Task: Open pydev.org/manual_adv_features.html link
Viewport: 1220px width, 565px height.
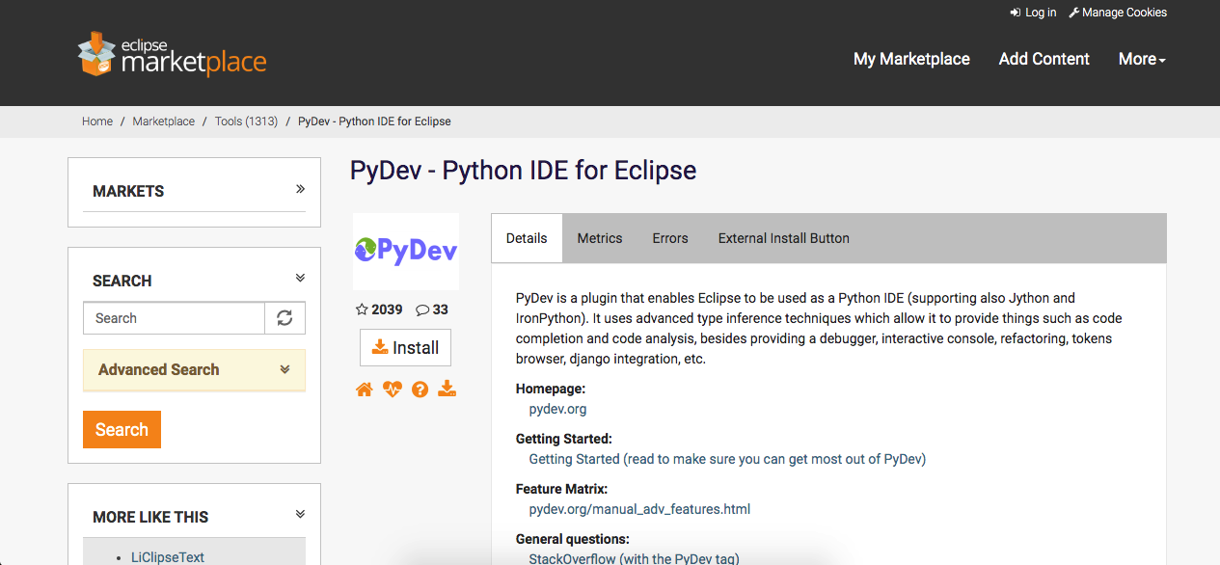Action: tap(639, 509)
